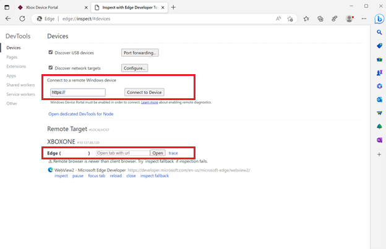The width and height of the screenshot is (386, 249).
Task: Close the Inspect with Edge Developer Tools tab
Action: 163,7
